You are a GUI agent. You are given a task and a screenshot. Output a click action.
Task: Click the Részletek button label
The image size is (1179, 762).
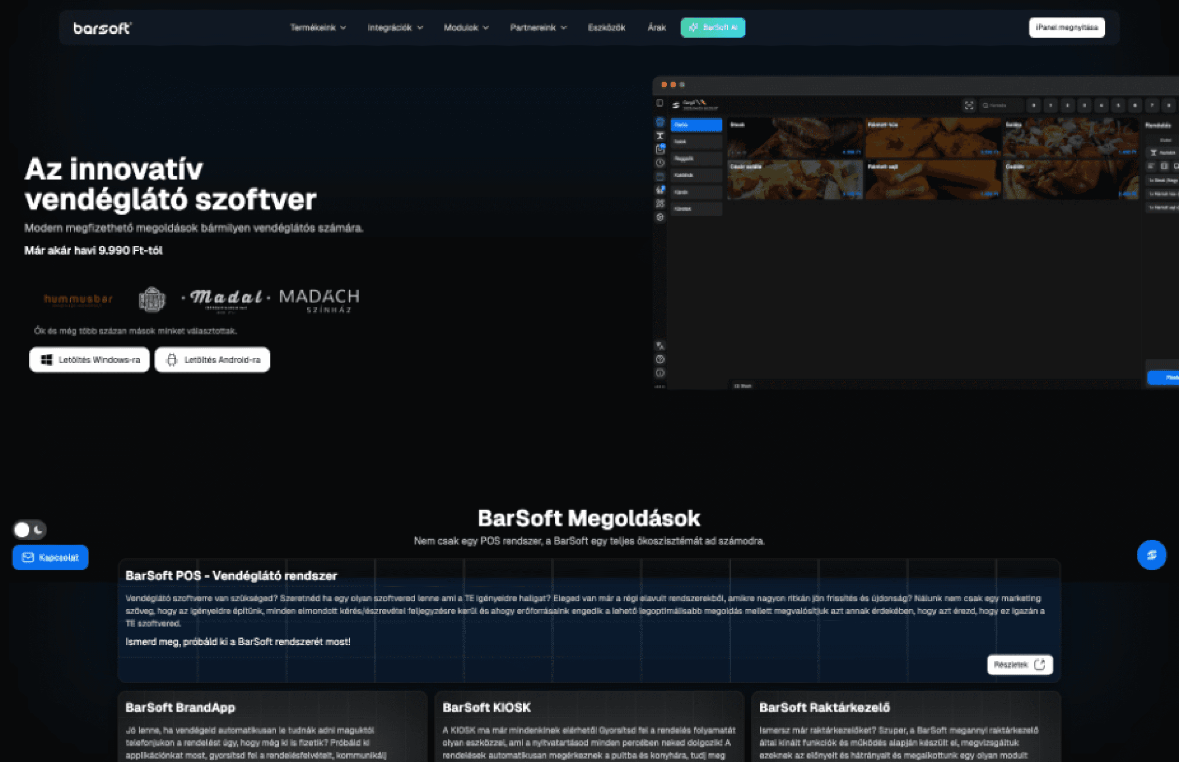pyautogui.click(x=1011, y=664)
